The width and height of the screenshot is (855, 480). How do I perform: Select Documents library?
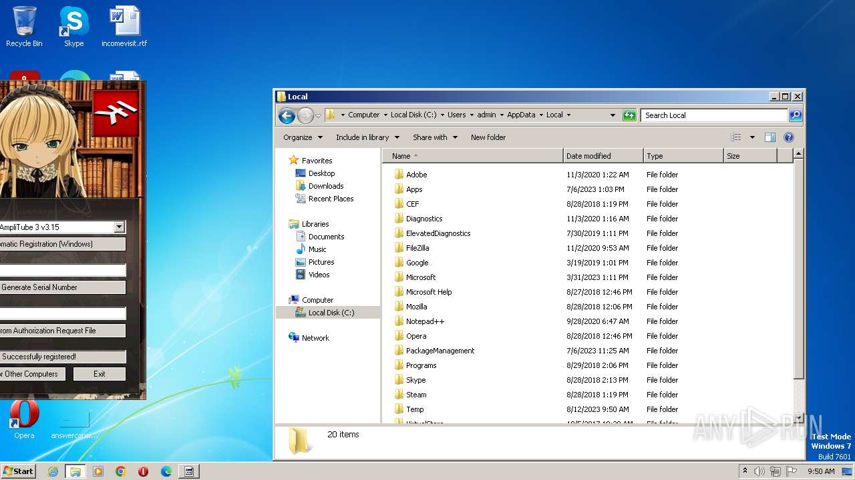pyautogui.click(x=326, y=237)
